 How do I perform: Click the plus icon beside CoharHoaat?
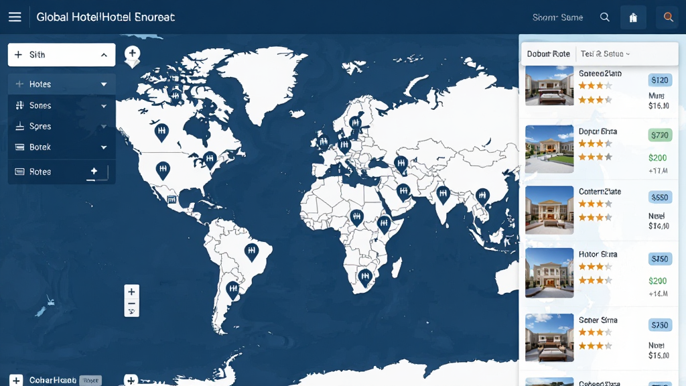click(x=16, y=381)
